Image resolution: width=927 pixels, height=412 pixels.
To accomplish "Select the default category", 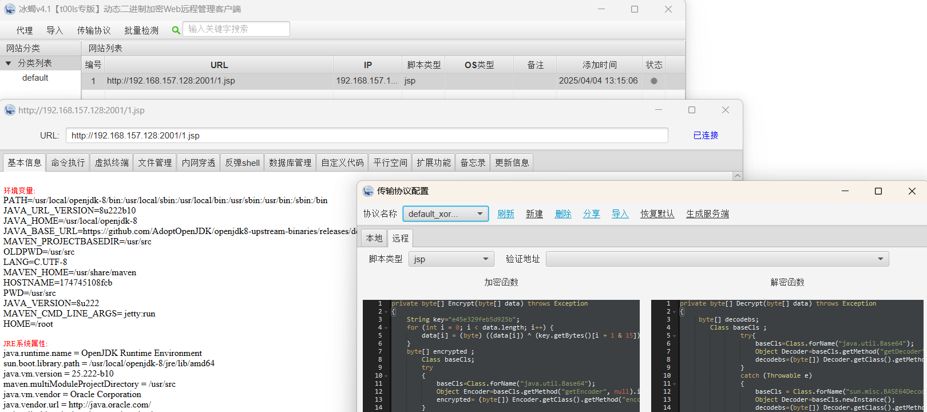I will click(35, 78).
